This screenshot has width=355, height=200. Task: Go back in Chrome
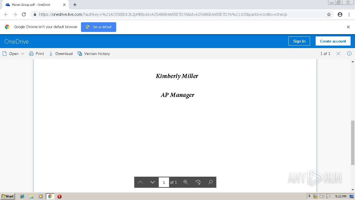[6, 14]
